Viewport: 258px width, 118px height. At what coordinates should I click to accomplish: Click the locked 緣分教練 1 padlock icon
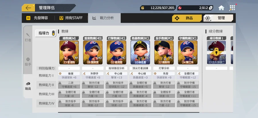tap(216, 52)
